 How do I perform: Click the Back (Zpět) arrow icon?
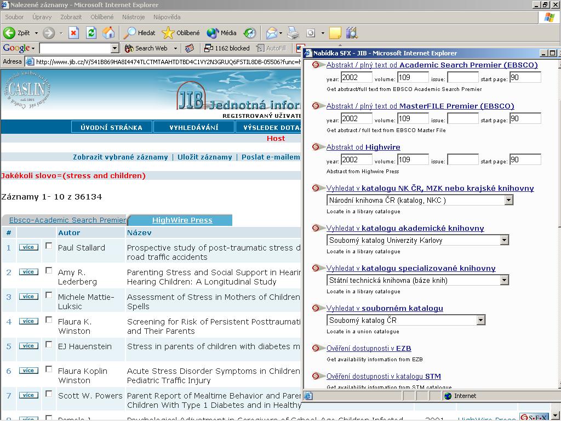tap(9, 33)
